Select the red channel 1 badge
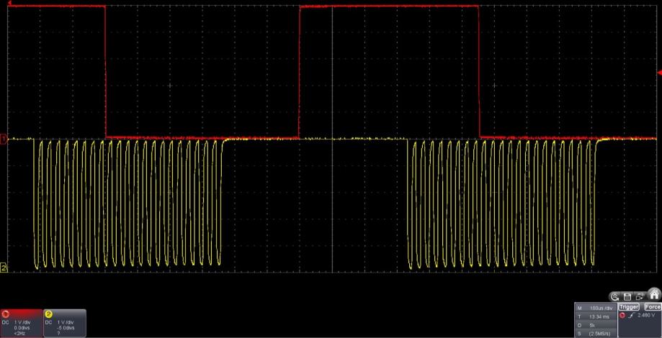662x338 pixels. (6, 314)
